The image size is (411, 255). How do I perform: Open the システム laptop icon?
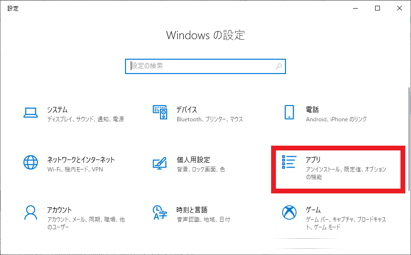point(31,113)
